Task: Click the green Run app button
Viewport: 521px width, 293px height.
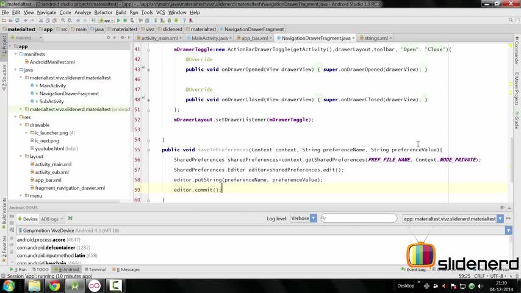Action: pos(118,20)
